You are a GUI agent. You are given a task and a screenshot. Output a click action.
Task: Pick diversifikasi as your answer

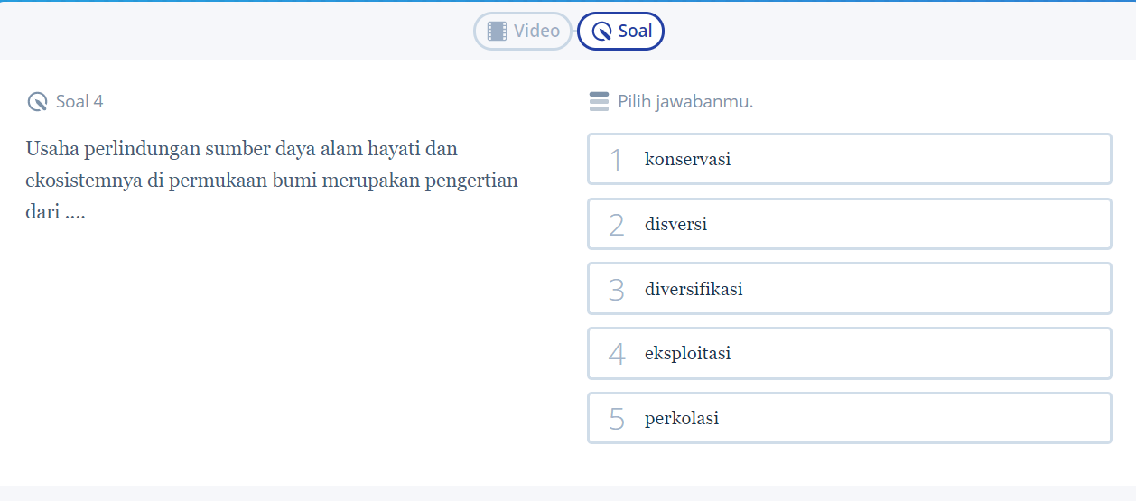pos(849,289)
